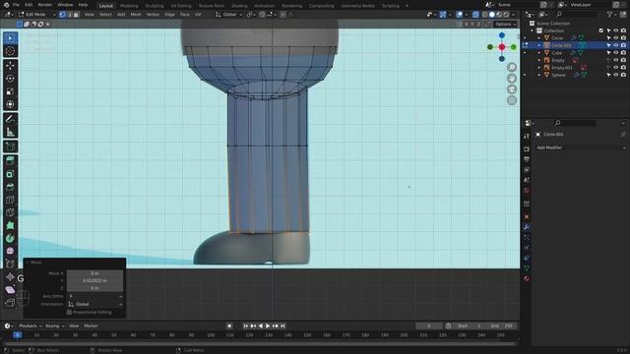Switch perspective/orthographic grid icon
Image resolution: width=630 pixels, height=354 pixels.
512,100
